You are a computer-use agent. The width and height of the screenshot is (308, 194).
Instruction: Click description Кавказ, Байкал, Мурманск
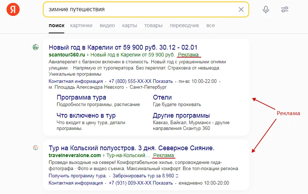click(x=191, y=126)
